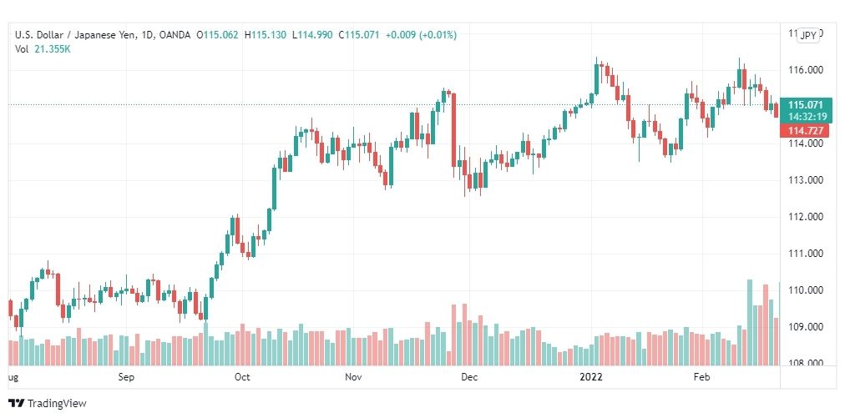Select the Feb marker on time axis
The image size is (845, 418).
click(701, 377)
